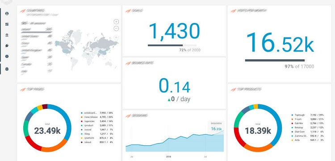Click the 97% of 17000 progress bar

tap(276, 60)
